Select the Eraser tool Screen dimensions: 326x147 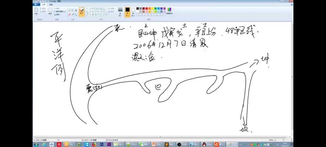click(x=69, y=15)
